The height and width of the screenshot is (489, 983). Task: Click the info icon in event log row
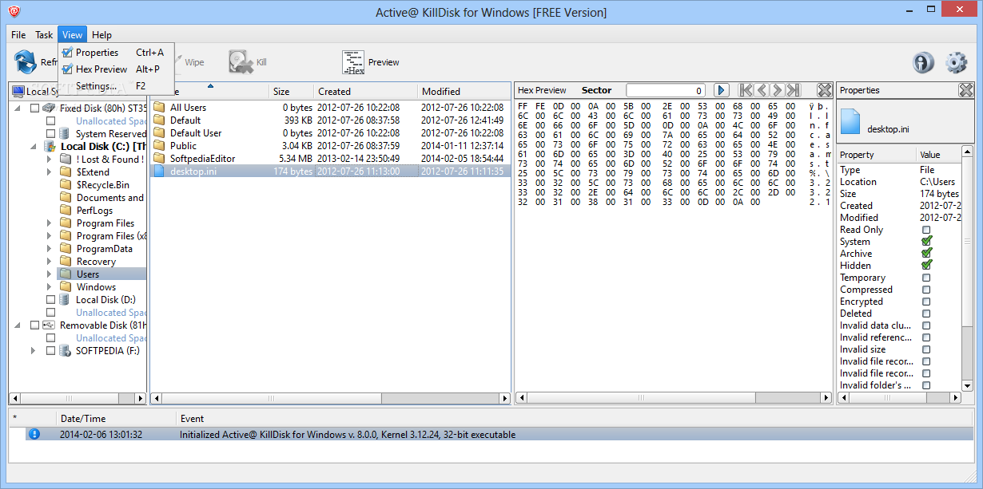coord(34,434)
